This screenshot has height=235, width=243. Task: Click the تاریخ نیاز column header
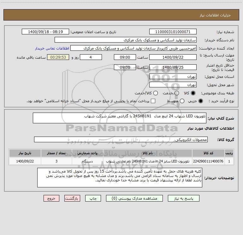[x=25, y=153]
